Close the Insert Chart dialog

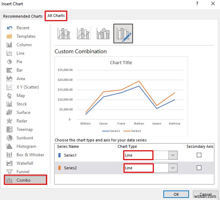pos(213,4)
